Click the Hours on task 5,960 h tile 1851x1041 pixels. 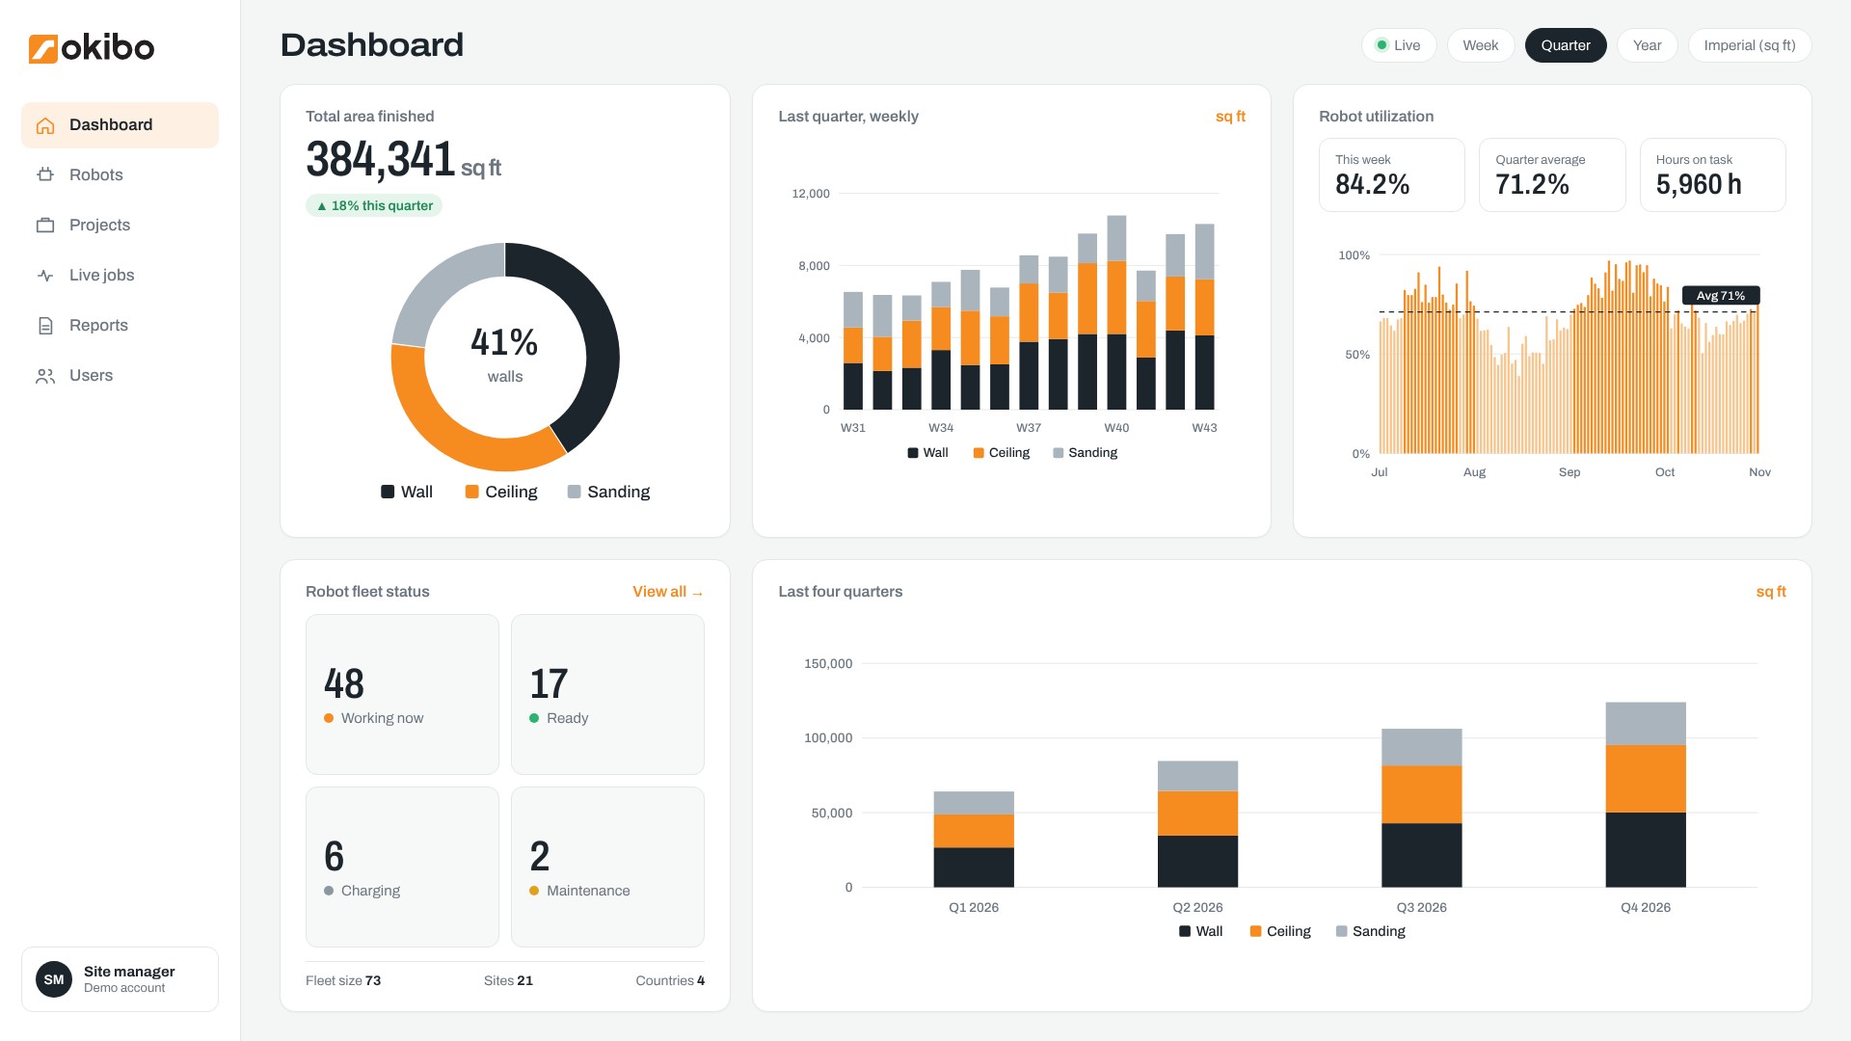coord(1713,175)
